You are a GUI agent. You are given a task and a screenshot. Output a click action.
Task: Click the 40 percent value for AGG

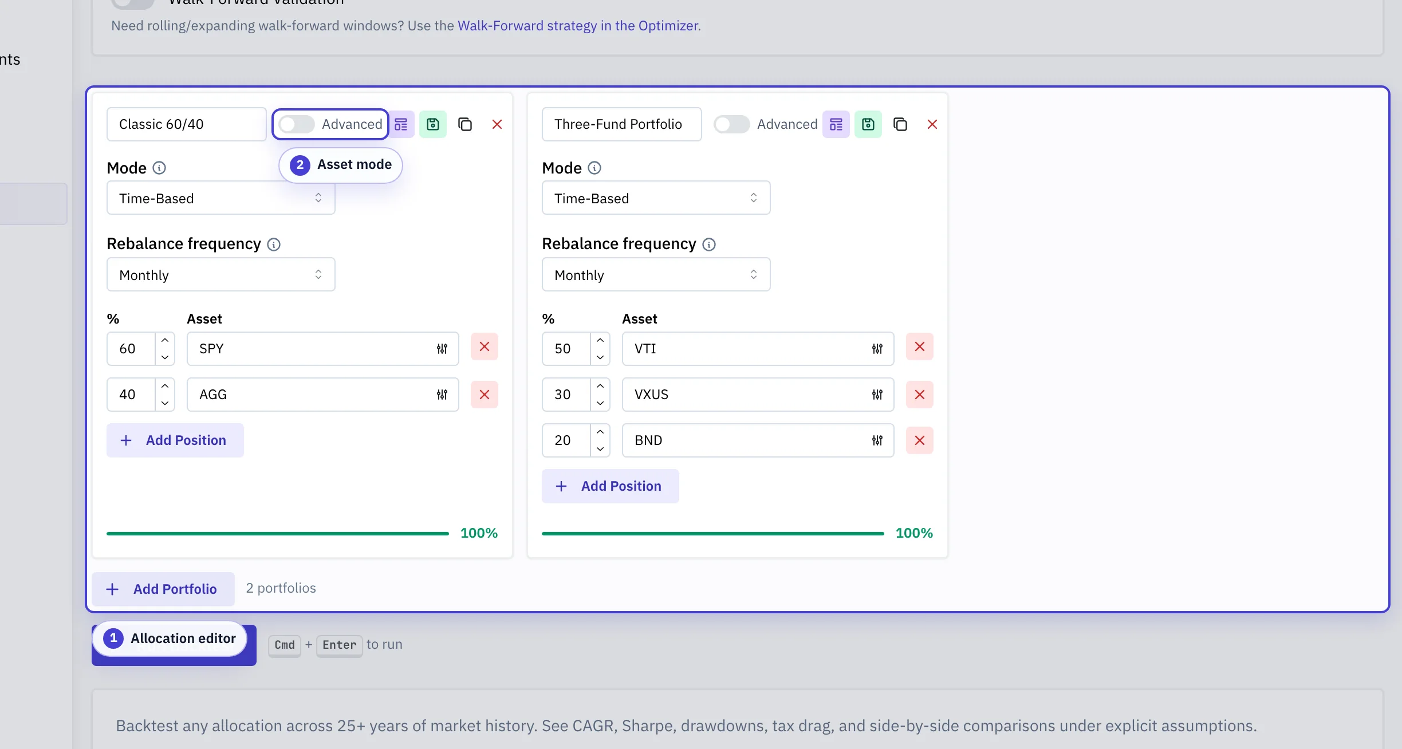[131, 395]
